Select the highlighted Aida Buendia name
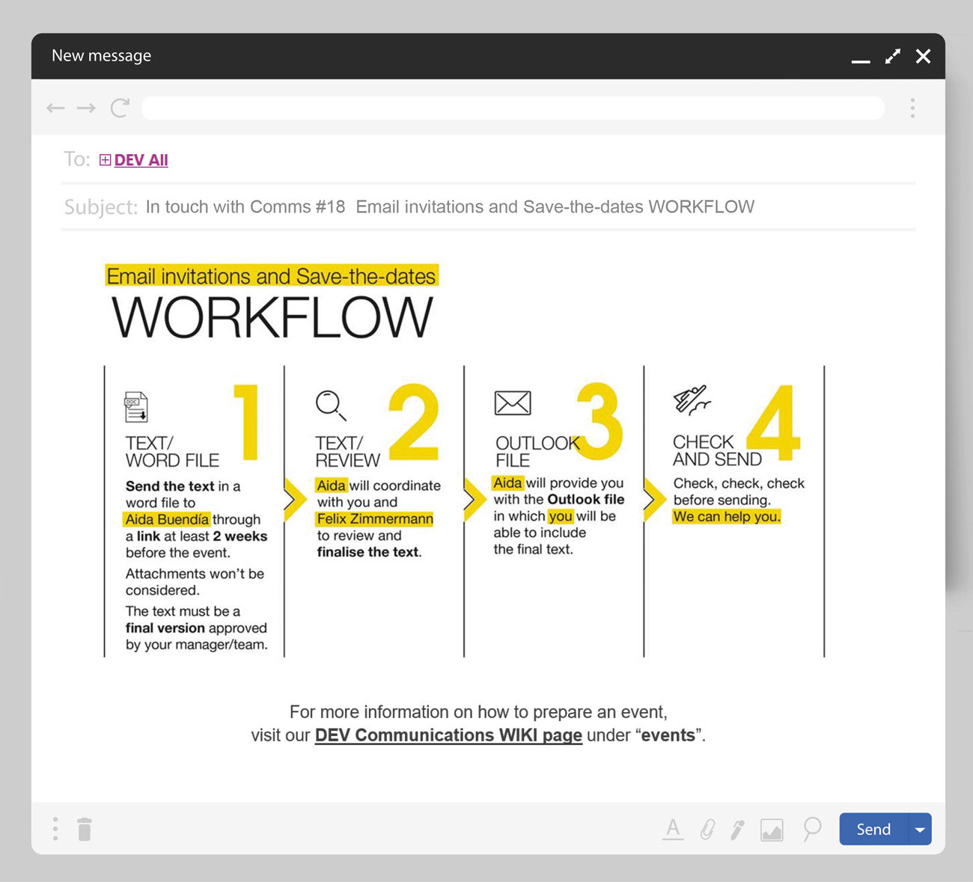Image resolution: width=973 pixels, height=882 pixels. point(166,519)
